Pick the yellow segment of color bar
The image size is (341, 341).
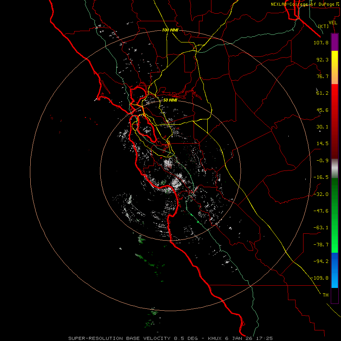[335, 59]
